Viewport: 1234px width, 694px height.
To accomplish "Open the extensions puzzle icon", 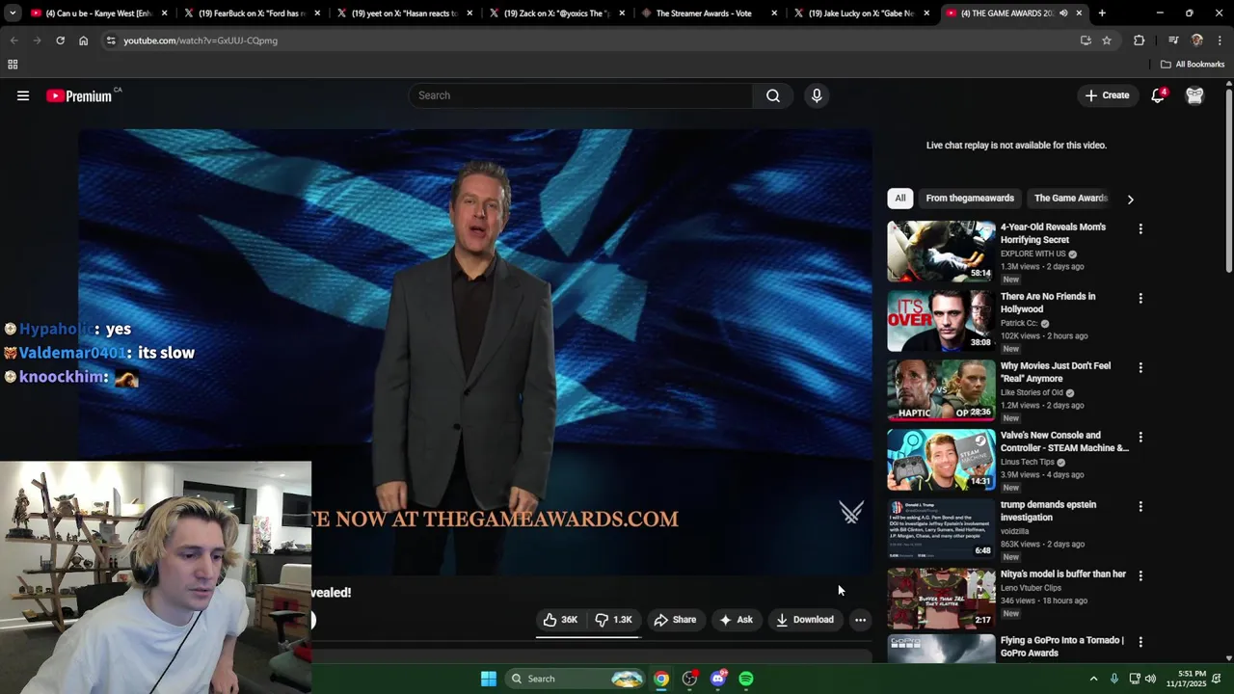I will pyautogui.click(x=1139, y=40).
